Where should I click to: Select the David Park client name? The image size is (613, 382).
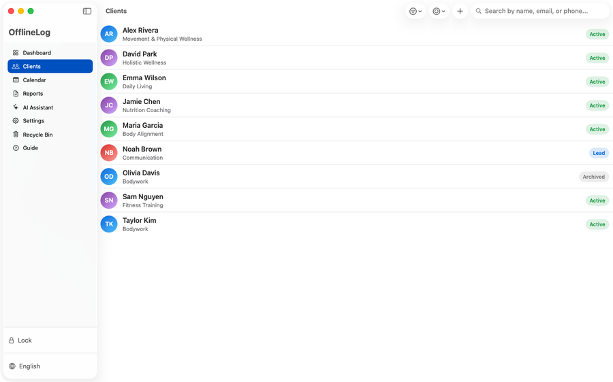tap(140, 54)
